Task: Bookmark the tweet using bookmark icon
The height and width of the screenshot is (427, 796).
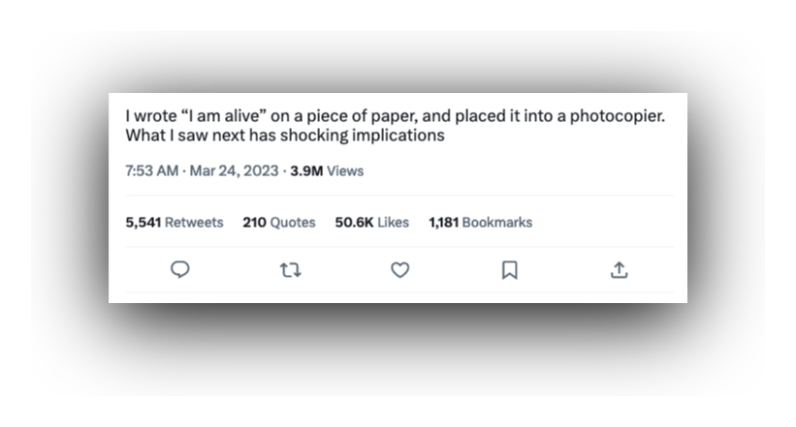Action: pos(509,270)
